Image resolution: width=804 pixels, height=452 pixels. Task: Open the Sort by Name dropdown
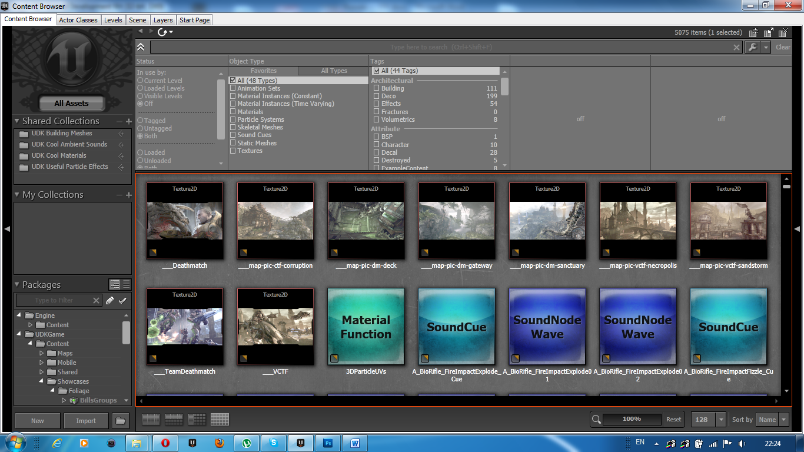[x=783, y=420]
